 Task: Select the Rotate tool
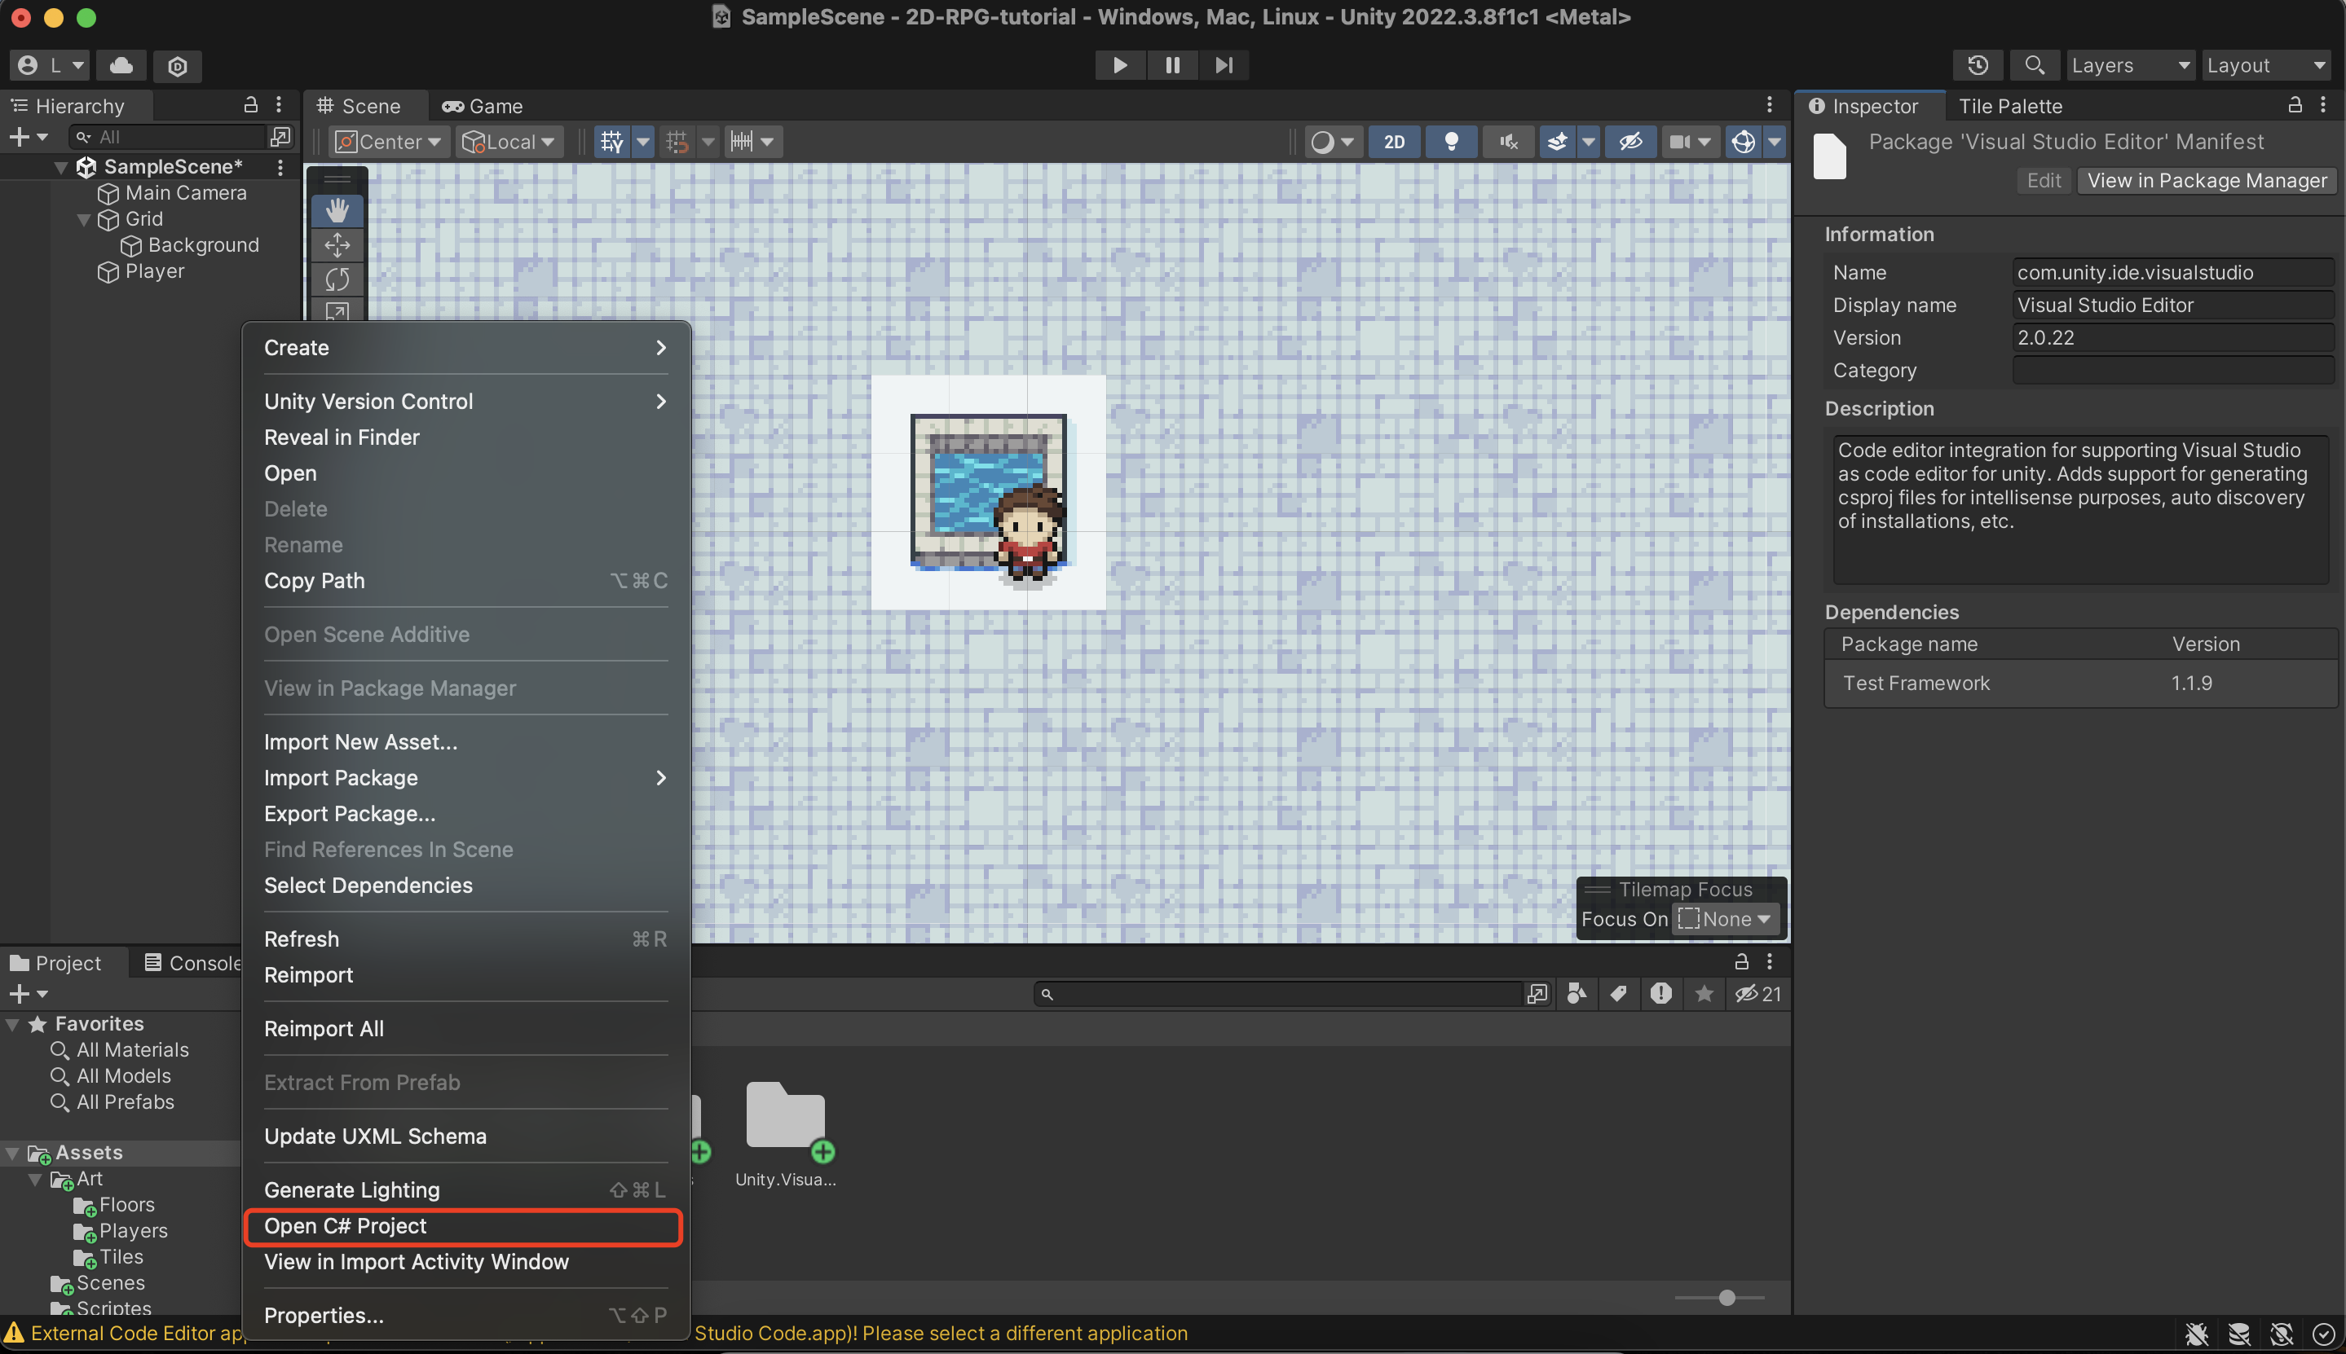pyautogui.click(x=337, y=279)
